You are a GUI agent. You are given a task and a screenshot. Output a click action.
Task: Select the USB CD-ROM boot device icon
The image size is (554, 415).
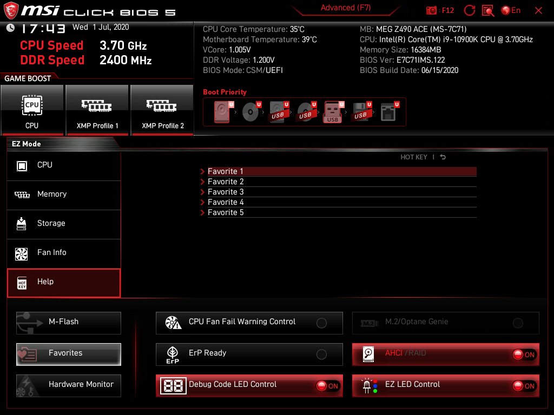pyautogui.click(x=307, y=112)
